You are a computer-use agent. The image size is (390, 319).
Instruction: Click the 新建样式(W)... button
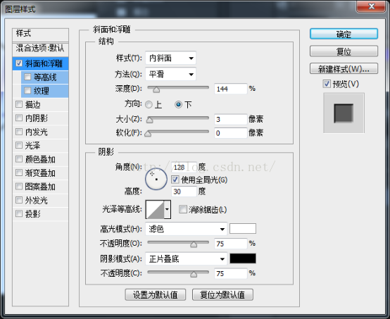(344, 69)
